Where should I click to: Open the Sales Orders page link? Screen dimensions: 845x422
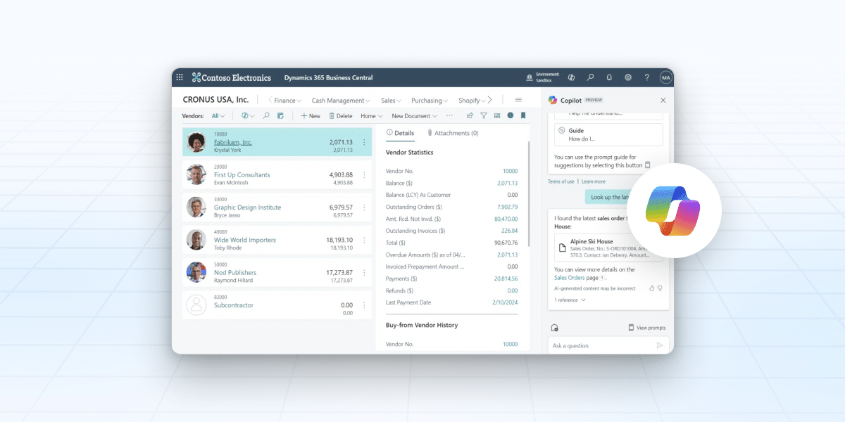coord(570,279)
